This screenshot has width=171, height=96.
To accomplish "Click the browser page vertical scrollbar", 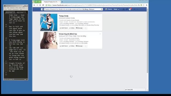I will tap(147, 41).
